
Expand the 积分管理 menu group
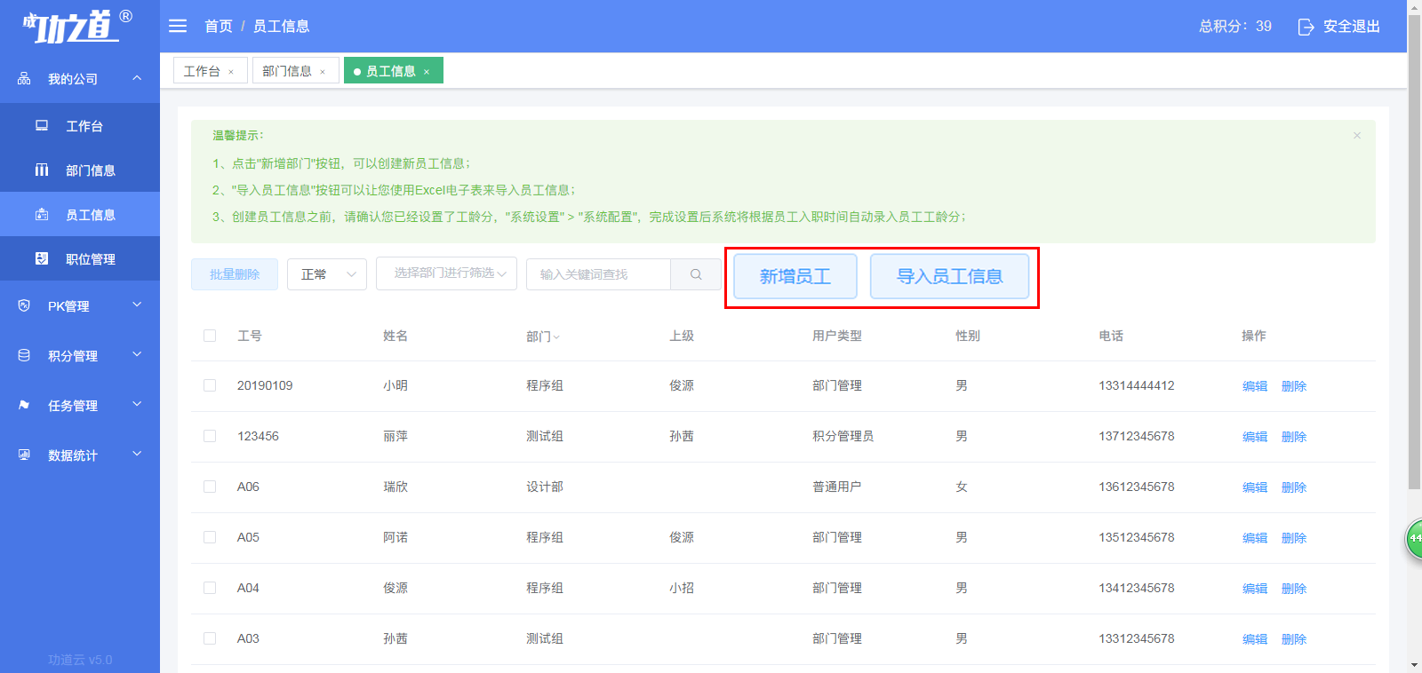click(137, 354)
